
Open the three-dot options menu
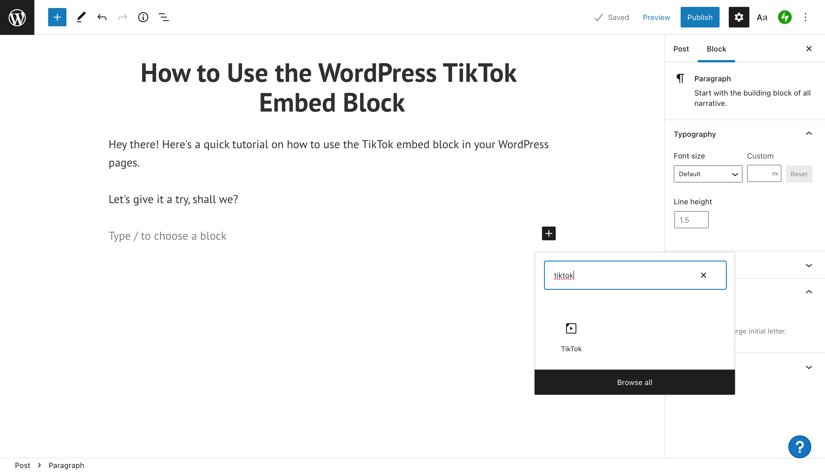click(x=805, y=17)
